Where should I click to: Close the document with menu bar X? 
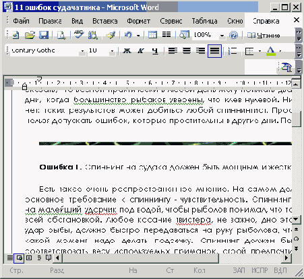(x=297, y=20)
